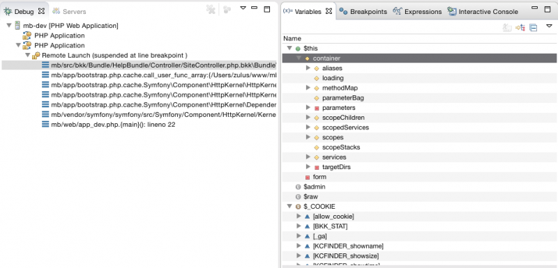Expand the scopedServices property

308,127
